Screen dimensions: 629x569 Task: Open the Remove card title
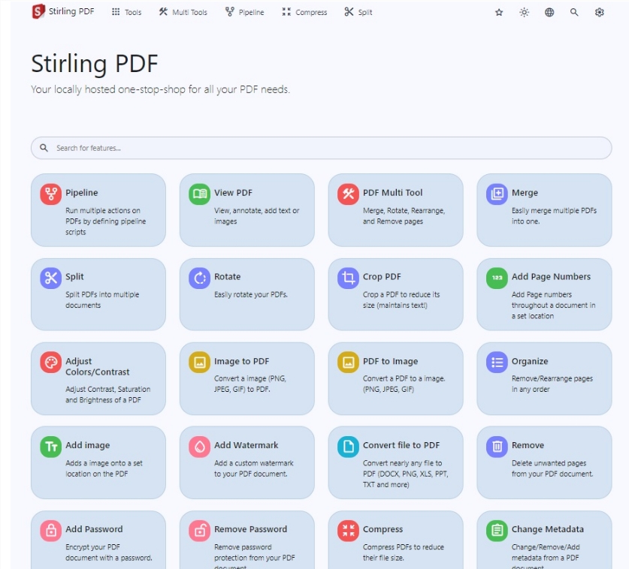click(528, 445)
